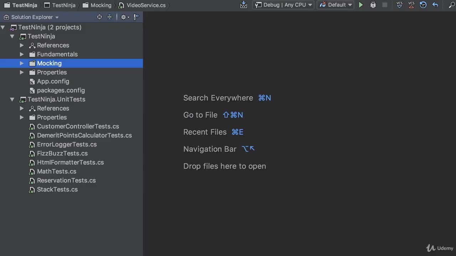456x256 pixels.
Task: Collapse the TestNinja (2 projects) solution node
Action: coord(3,27)
